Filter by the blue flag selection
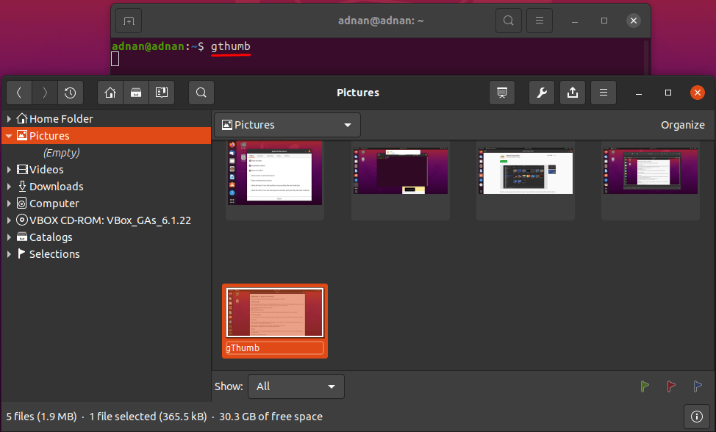 coord(698,386)
